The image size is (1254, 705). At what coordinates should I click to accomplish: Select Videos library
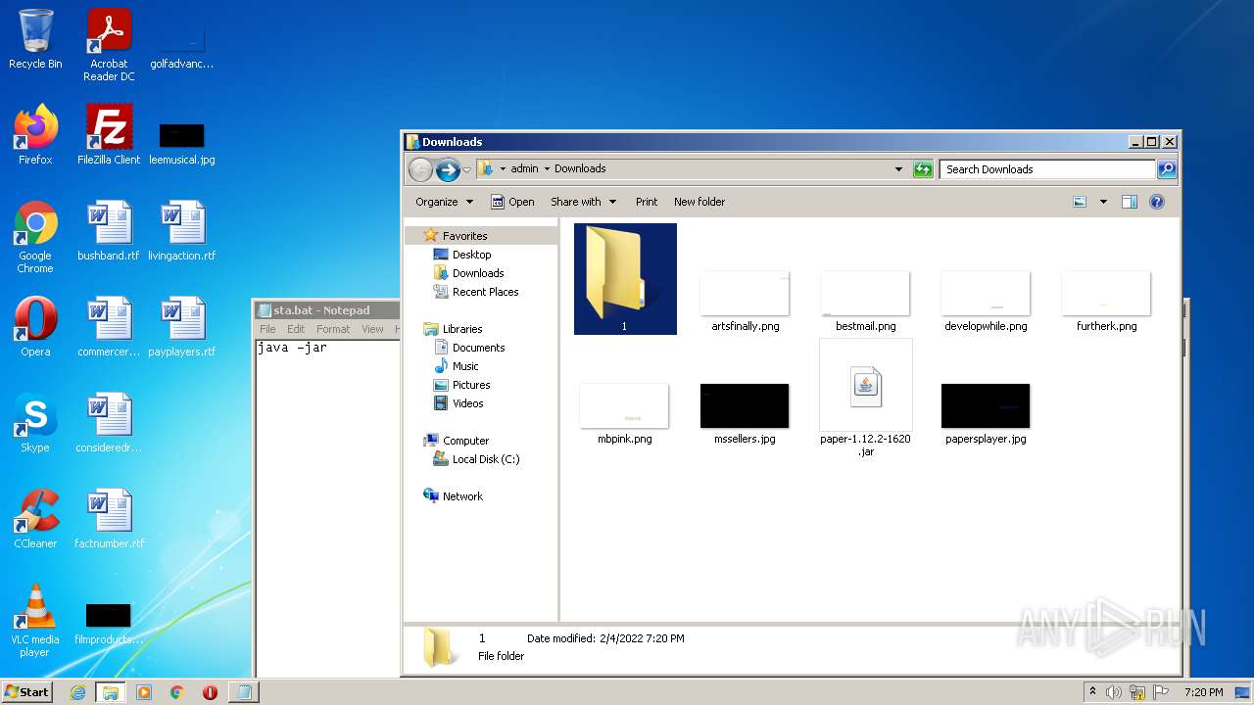pos(467,403)
